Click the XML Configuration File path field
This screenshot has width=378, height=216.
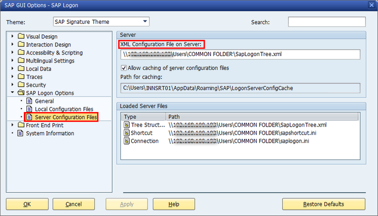tap(240, 54)
